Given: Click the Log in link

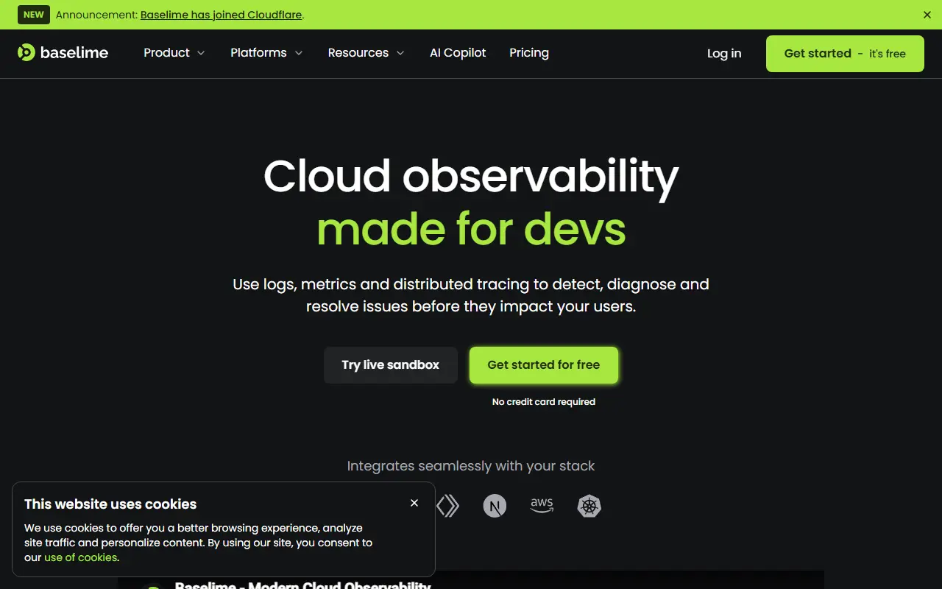Looking at the screenshot, I should coord(724,54).
